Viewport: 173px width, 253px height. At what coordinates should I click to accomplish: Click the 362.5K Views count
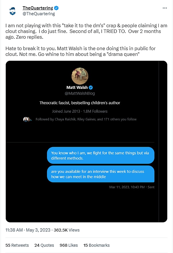pyautogui.click(x=66, y=230)
